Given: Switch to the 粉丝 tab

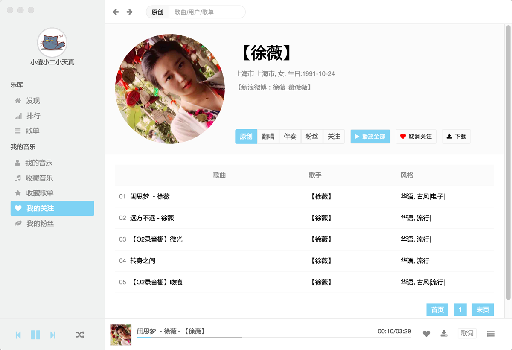Looking at the screenshot, I should (312, 137).
